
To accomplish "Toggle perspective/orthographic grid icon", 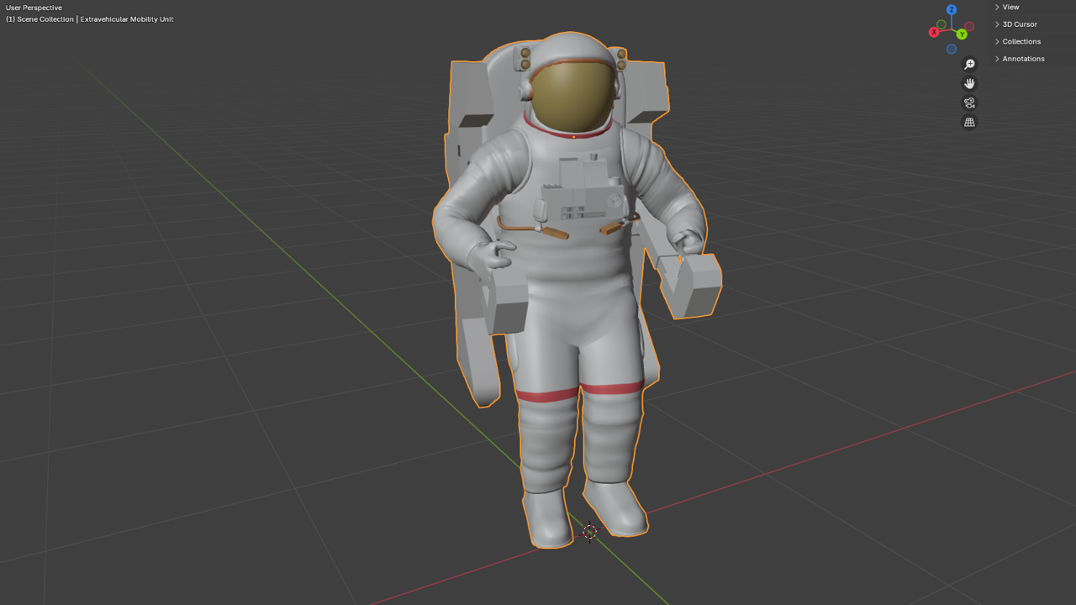I will [x=969, y=123].
